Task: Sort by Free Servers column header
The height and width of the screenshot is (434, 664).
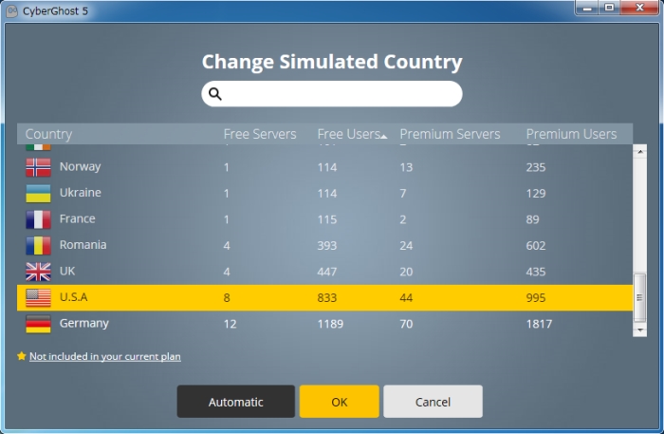Action: click(x=260, y=134)
